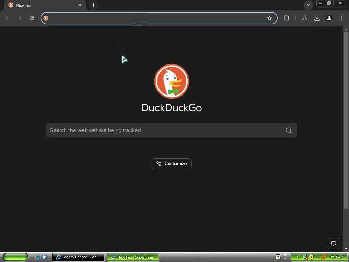Show the Downloads panel

tap(317, 18)
